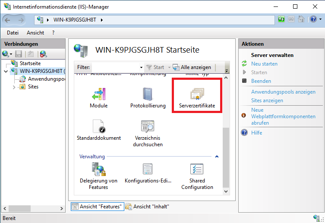Image resolution: width=325 pixels, height=223 pixels.
Task: Open the Datei menu
Action: (13, 32)
